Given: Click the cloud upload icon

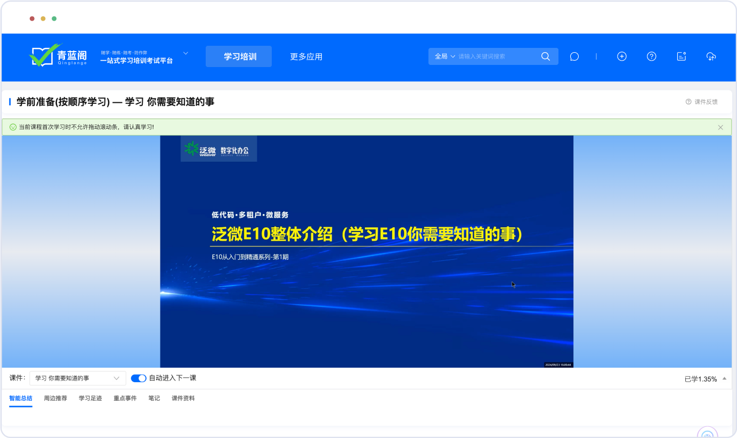Looking at the screenshot, I should (x=711, y=56).
